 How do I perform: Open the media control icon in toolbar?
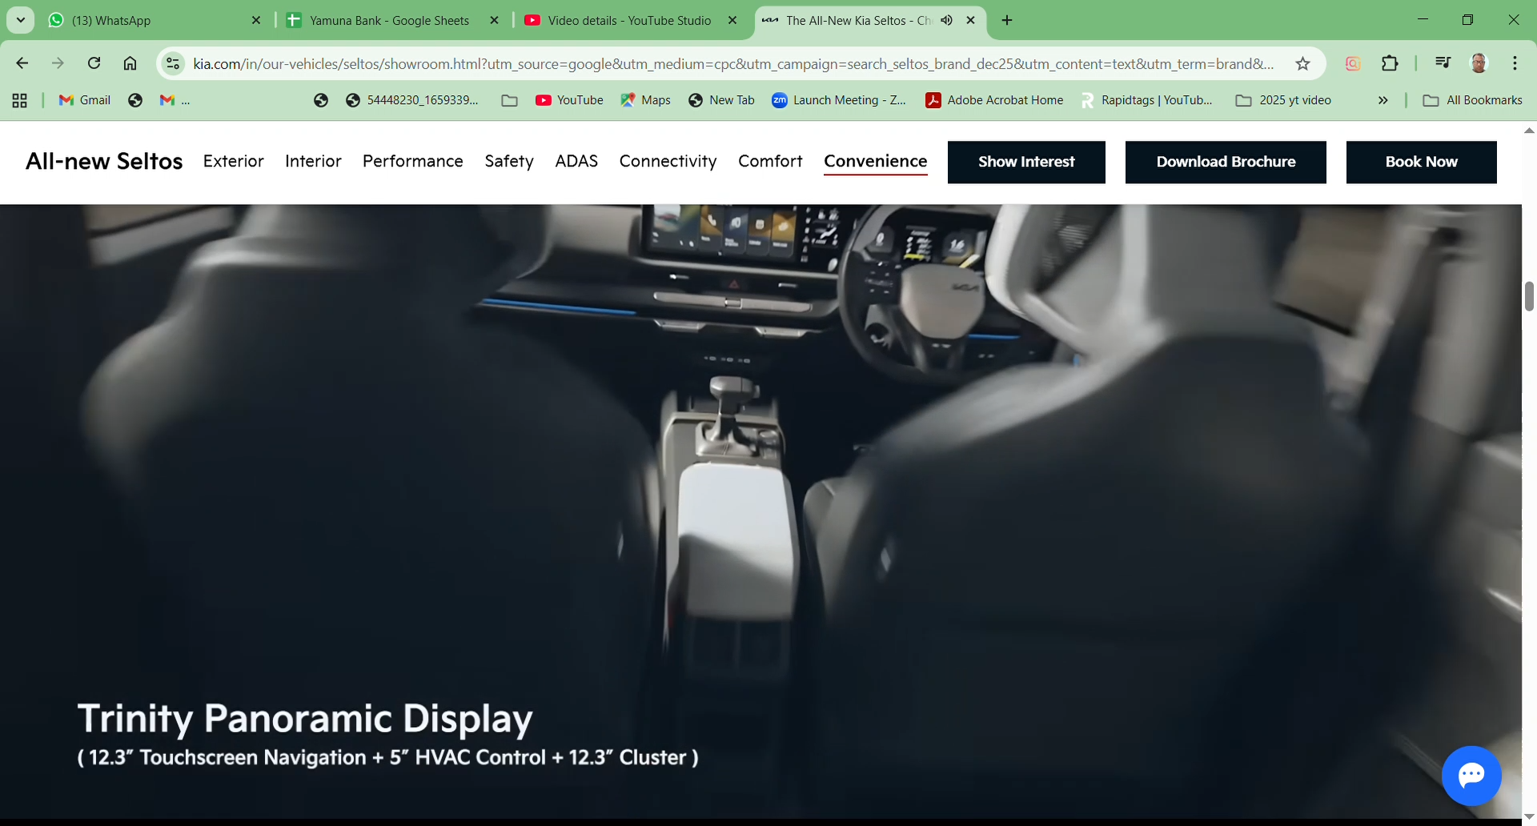[x=1443, y=63]
